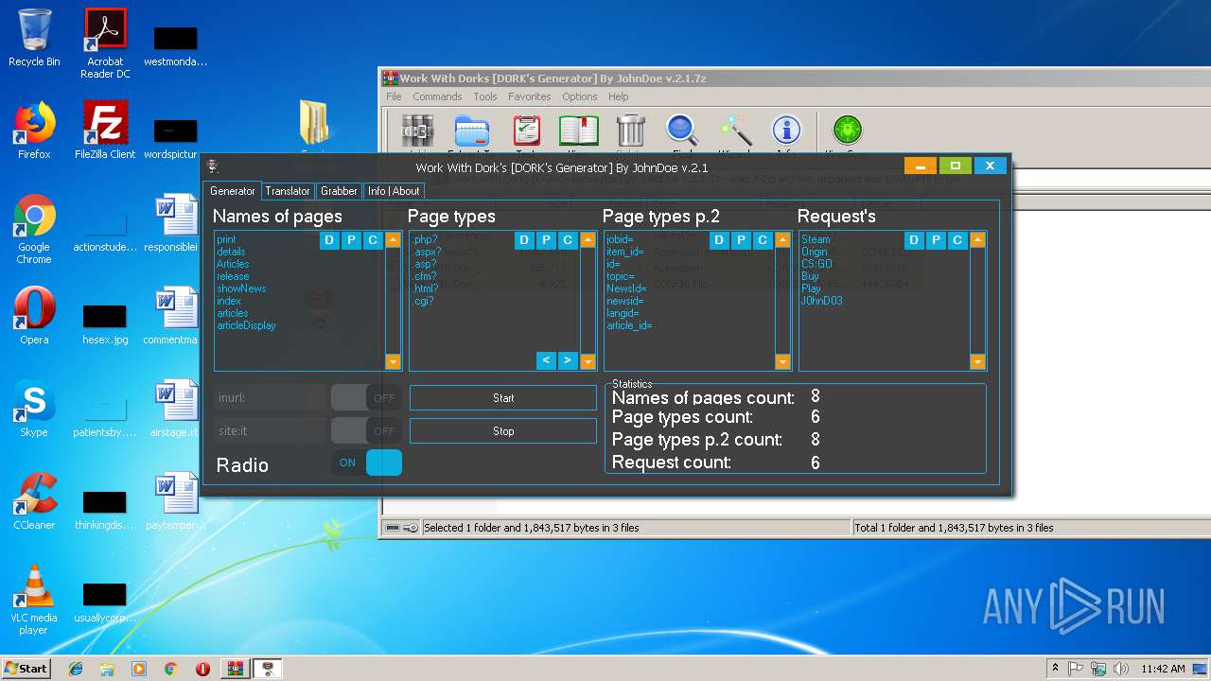Switch to the Grabber tab
This screenshot has height=681, width=1211.
[339, 191]
